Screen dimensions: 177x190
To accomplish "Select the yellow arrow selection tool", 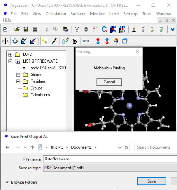I will [x=44, y=41].
